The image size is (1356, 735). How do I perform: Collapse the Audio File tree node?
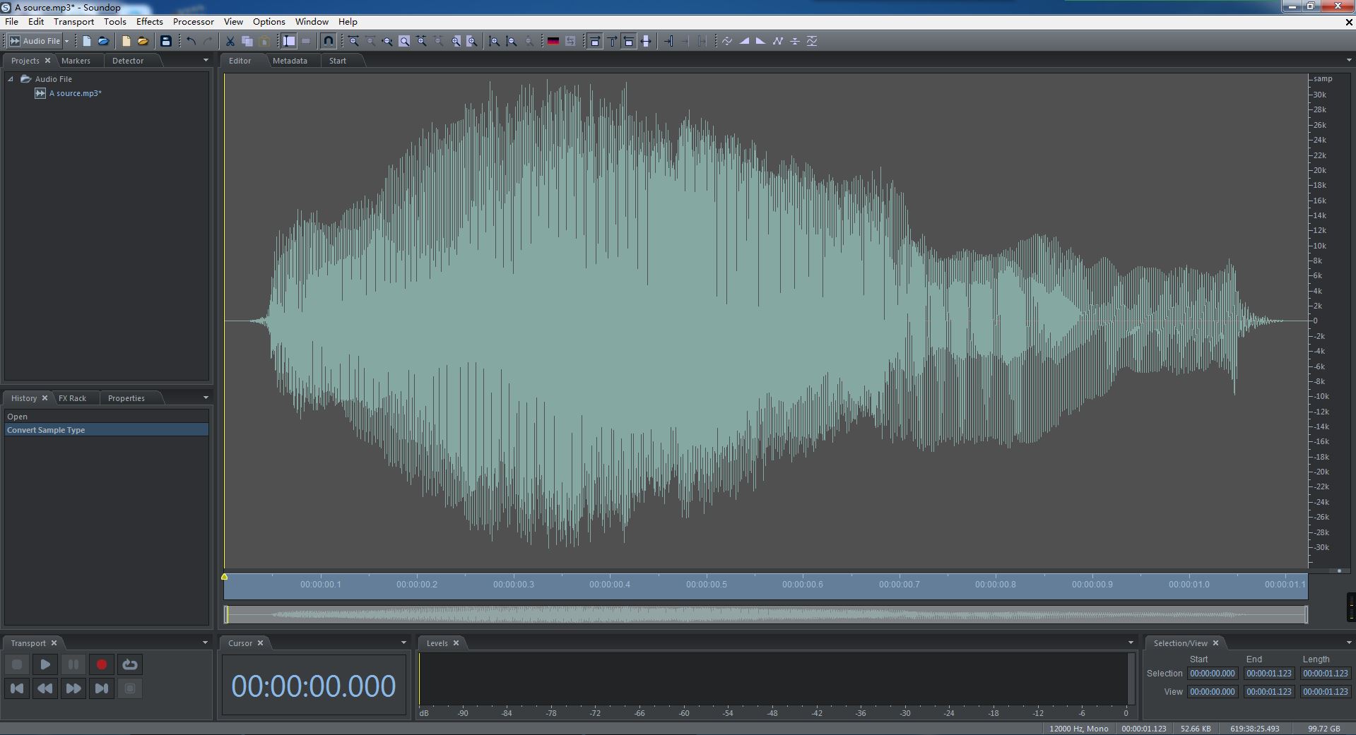pos(11,79)
